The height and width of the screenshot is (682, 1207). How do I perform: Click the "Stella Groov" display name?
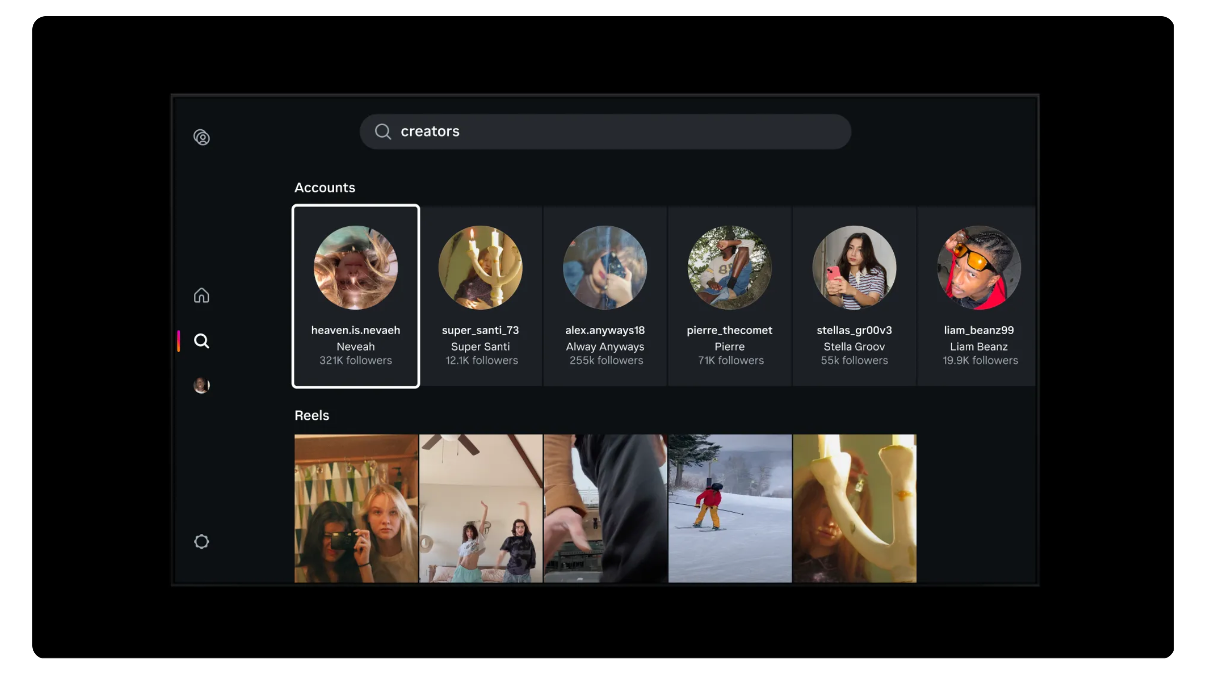854,346
